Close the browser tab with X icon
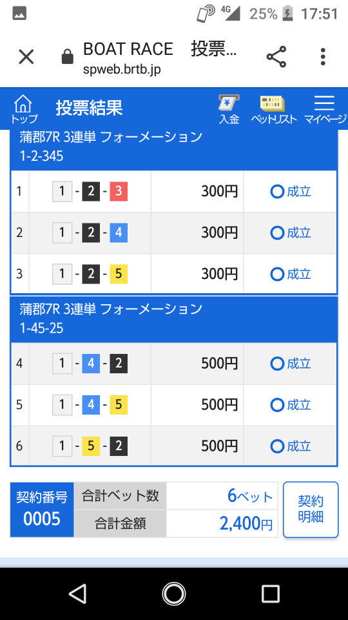This screenshot has height=620, width=348. [x=26, y=57]
